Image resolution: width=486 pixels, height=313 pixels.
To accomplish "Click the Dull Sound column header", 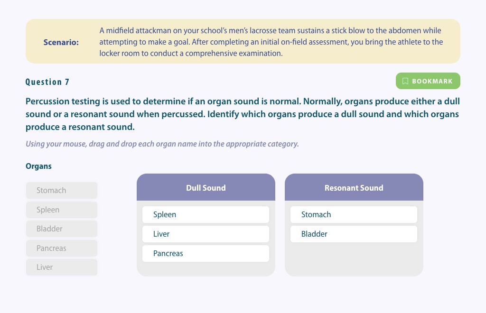I will coord(206,187).
